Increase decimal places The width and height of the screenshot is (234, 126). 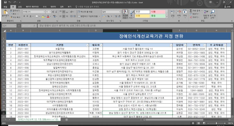116,16
